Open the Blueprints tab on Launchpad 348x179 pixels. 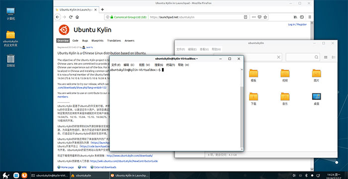point(97,41)
